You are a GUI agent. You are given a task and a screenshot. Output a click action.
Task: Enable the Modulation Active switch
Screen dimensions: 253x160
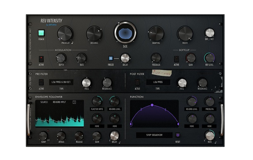click(41, 59)
